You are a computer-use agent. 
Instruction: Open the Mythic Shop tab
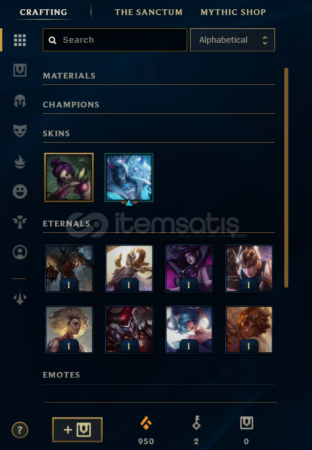pyautogui.click(x=233, y=12)
